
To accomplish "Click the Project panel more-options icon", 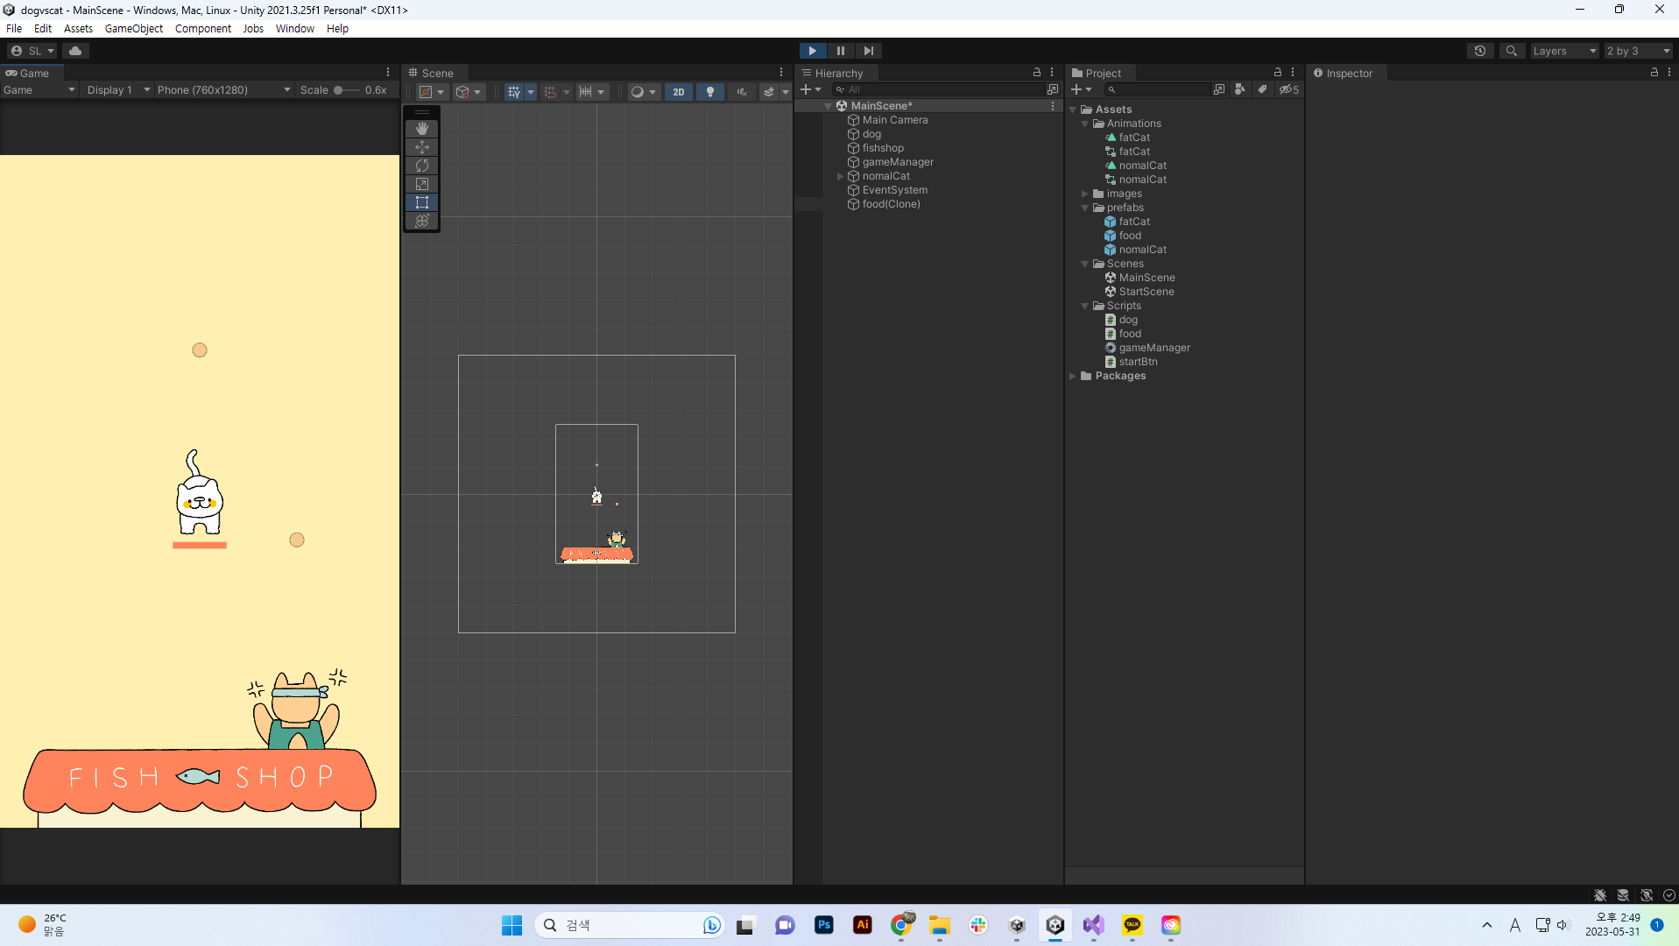I will coord(1293,73).
